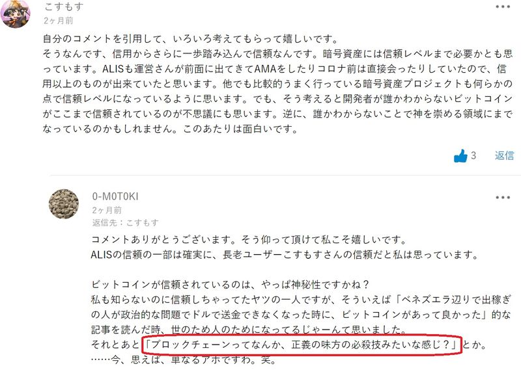Click the sentence mentioning 長老ユーザーこすもすさん
Image resolution: width=521 pixels, height=379 pixels.
(285, 255)
